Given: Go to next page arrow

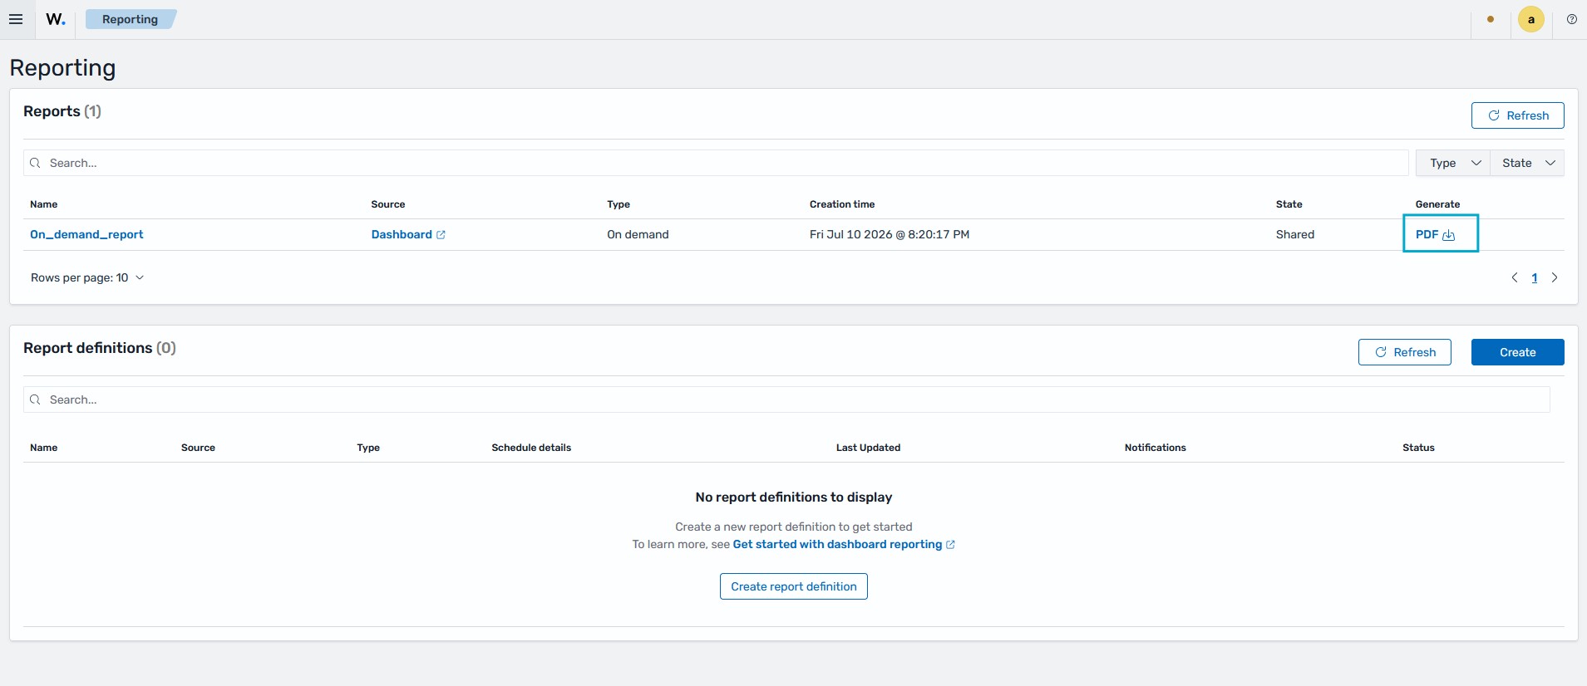Looking at the screenshot, I should click(1555, 277).
